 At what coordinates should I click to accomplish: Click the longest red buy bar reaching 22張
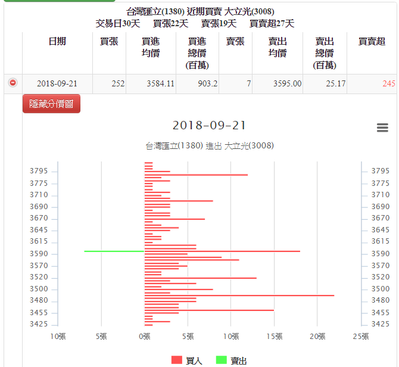pyautogui.click(x=239, y=295)
